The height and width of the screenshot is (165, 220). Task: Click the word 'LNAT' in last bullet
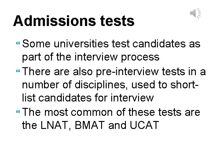pos(54,125)
